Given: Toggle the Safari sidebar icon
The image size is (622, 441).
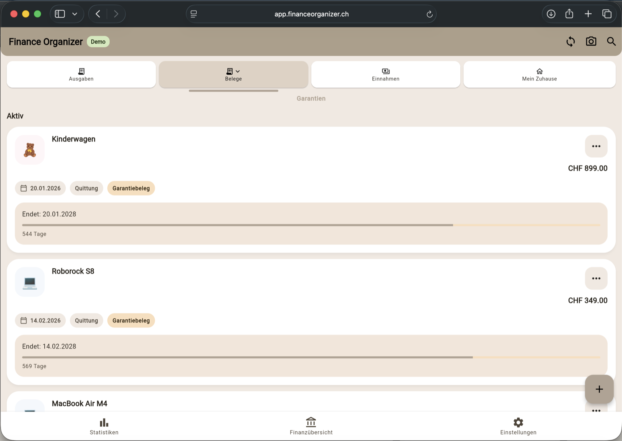Looking at the screenshot, I should coord(60,14).
